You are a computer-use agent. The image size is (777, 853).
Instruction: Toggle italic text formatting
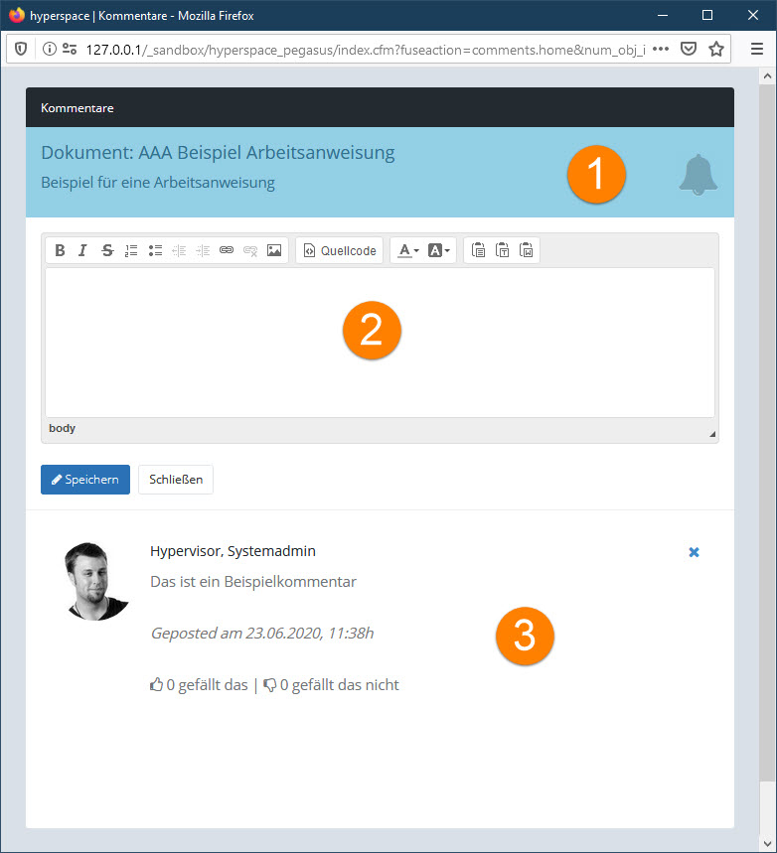pyautogui.click(x=83, y=251)
